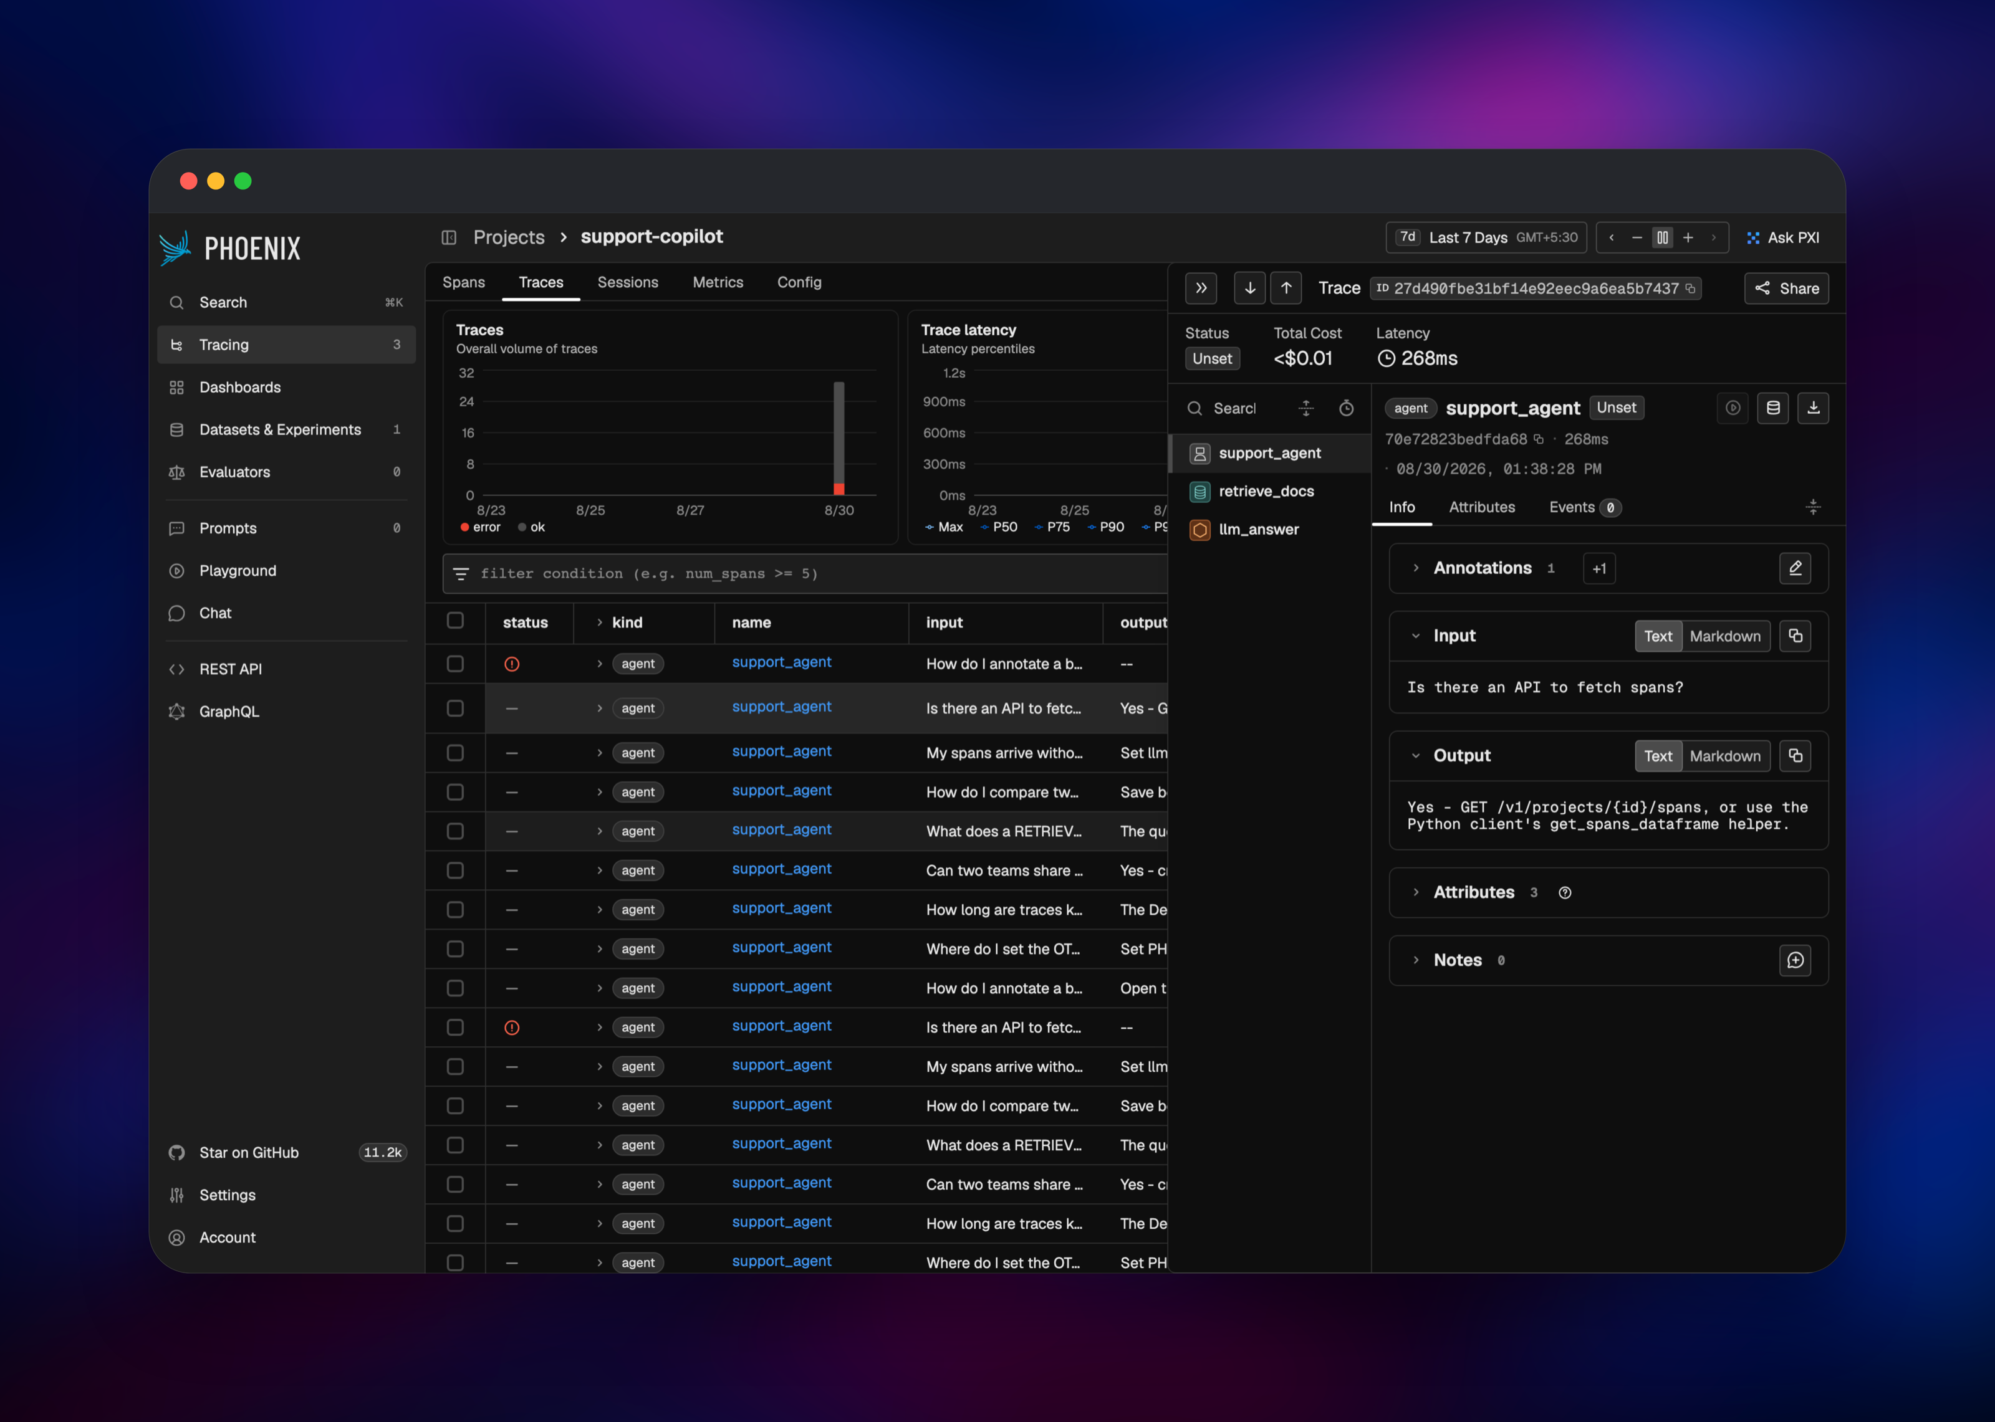Go to previous trace with up arrow
1995x1422 pixels.
(1286, 288)
